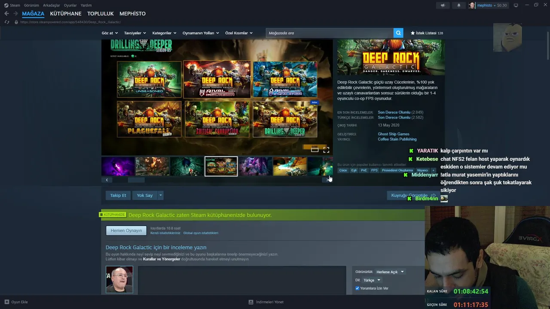Click the Prosedürel Oluşturma tag

397,170
